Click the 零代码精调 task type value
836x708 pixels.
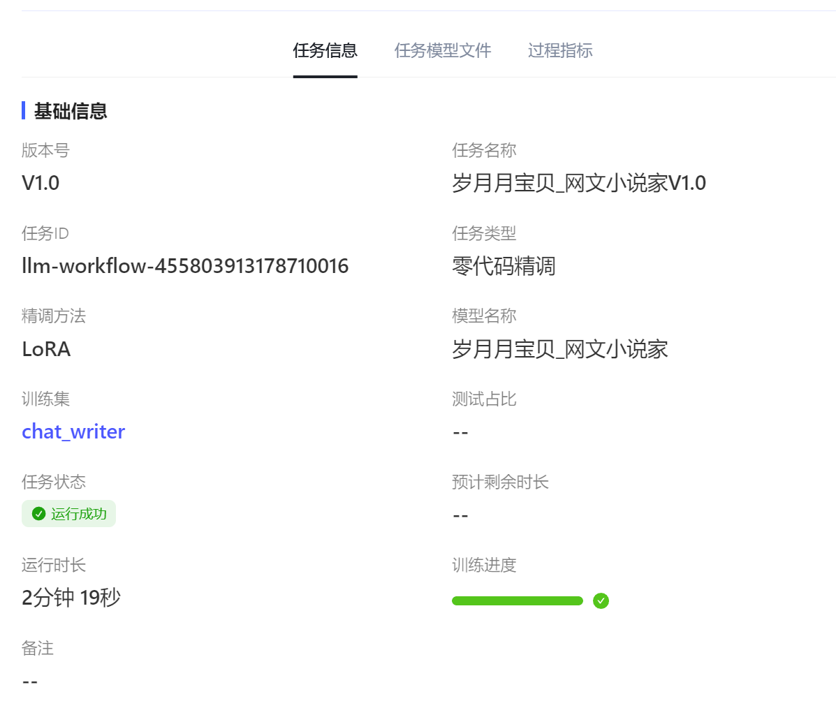click(x=504, y=266)
